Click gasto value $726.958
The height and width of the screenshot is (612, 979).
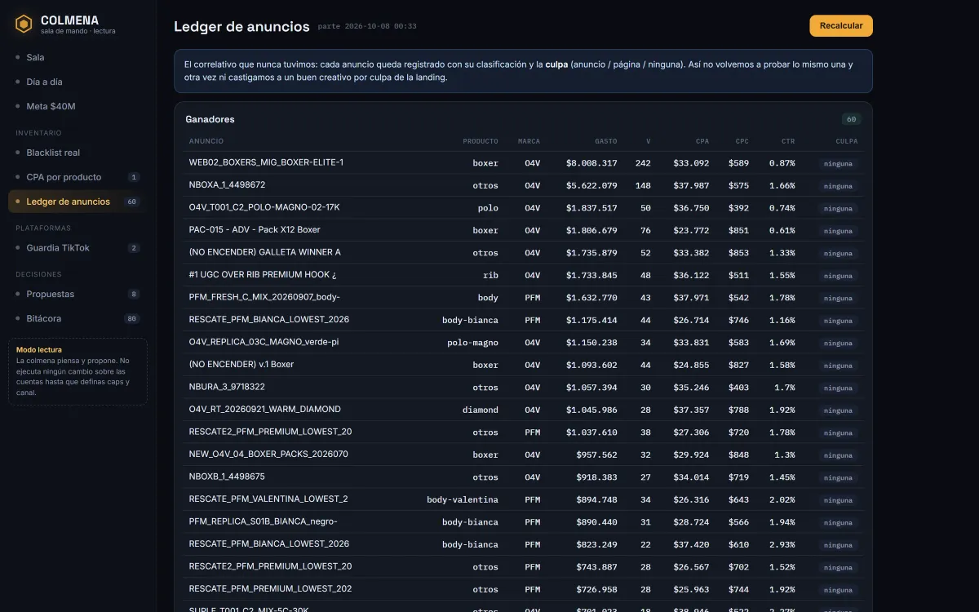pos(596,589)
